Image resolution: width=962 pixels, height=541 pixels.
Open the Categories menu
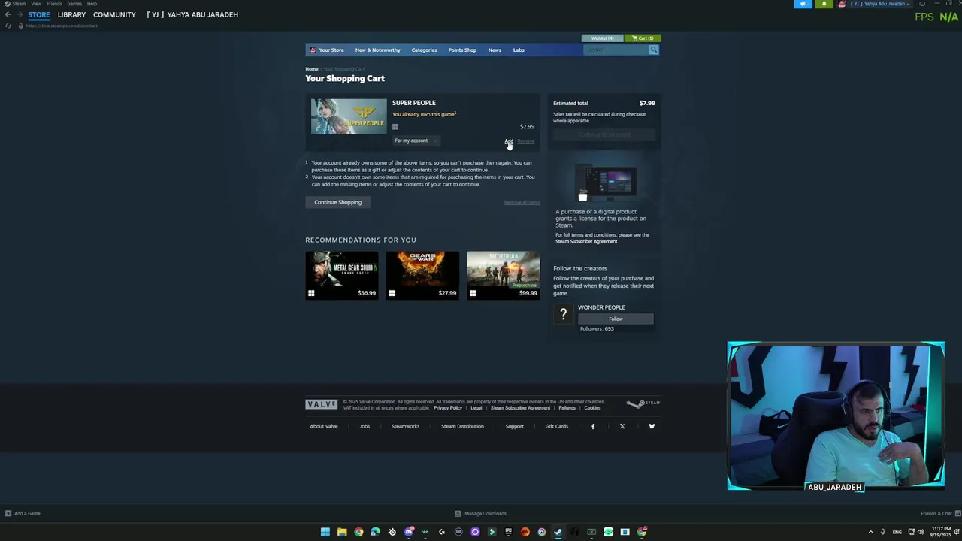tap(424, 50)
